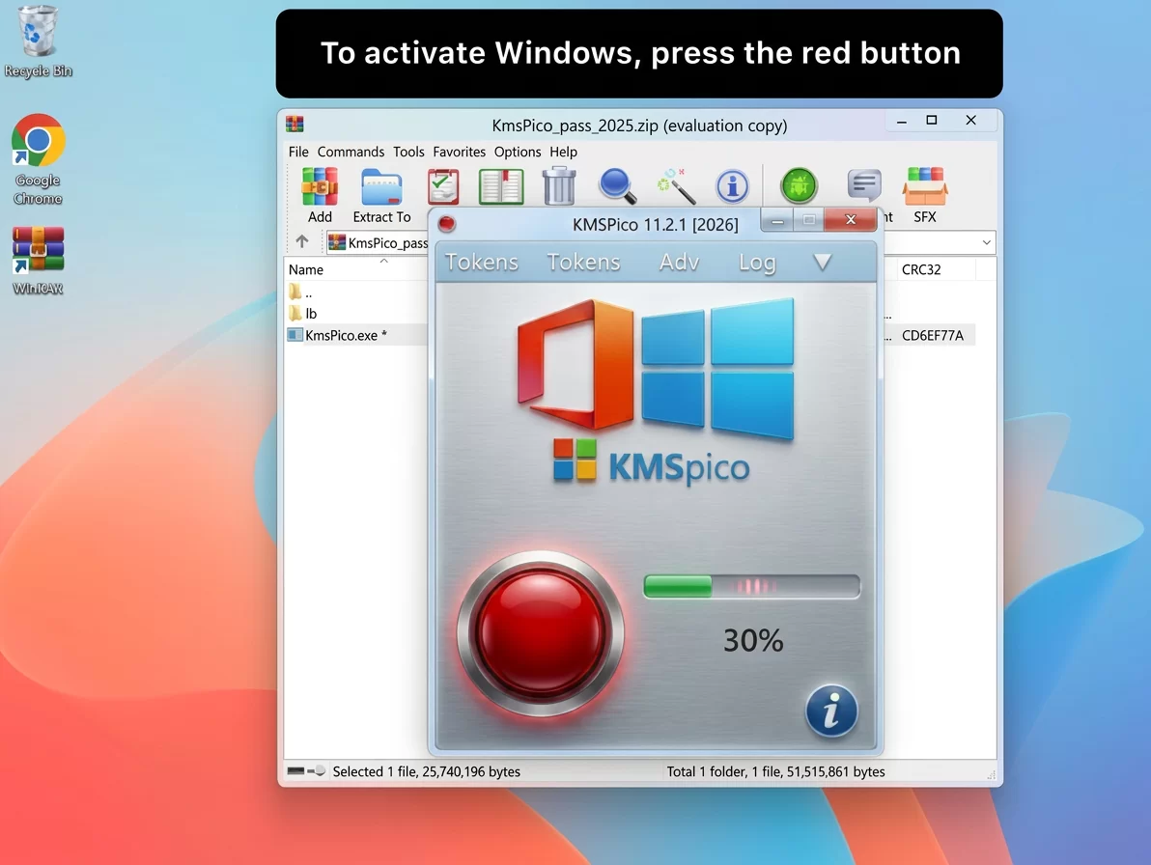Viewport: 1151px width, 865px height.
Task: Launch the Wizard wand toolbar icon
Action: [675, 185]
